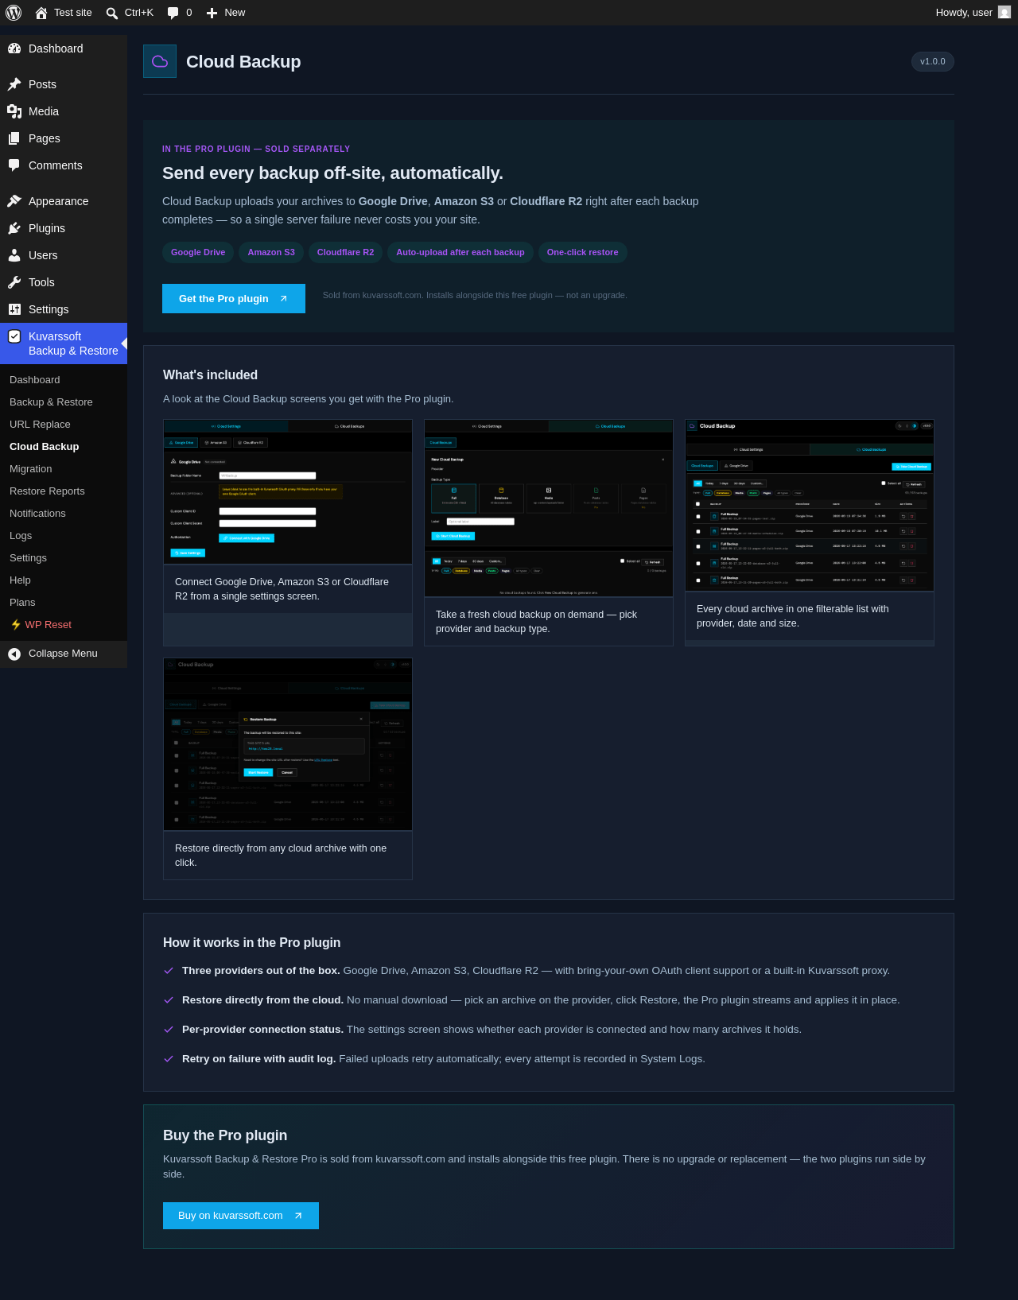The height and width of the screenshot is (1300, 1018).
Task: Select Cloud Backup in the submenu
Action: click(45, 447)
